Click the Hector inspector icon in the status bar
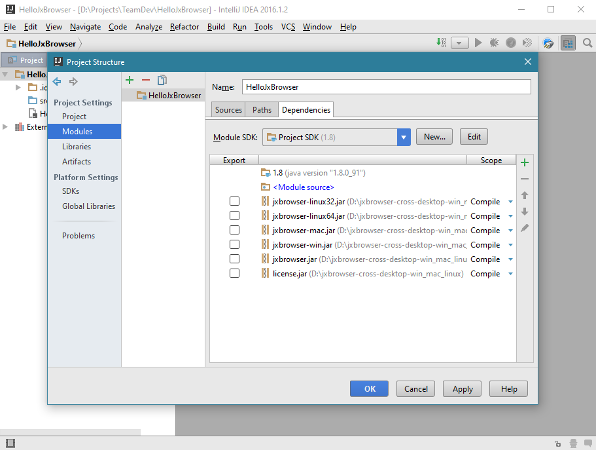Viewport: 596px width, 450px height. (573, 443)
